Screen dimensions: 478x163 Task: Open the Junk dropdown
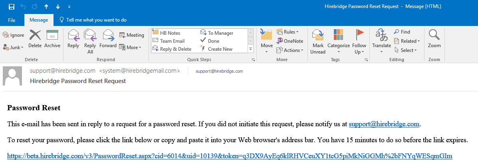14,47
